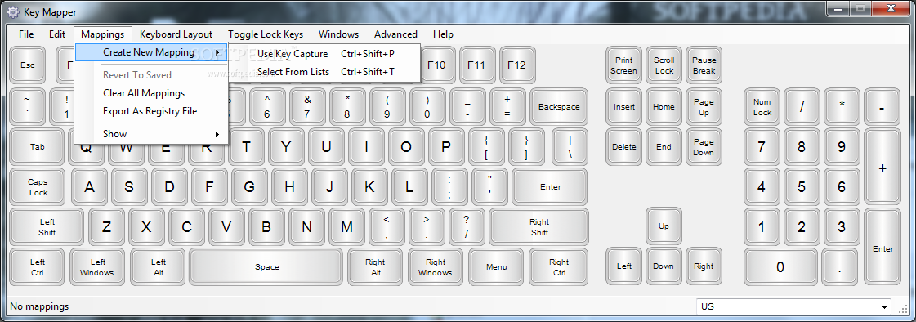Click the Right Ctrl key
The height and width of the screenshot is (322, 916).
tap(558, 267)
